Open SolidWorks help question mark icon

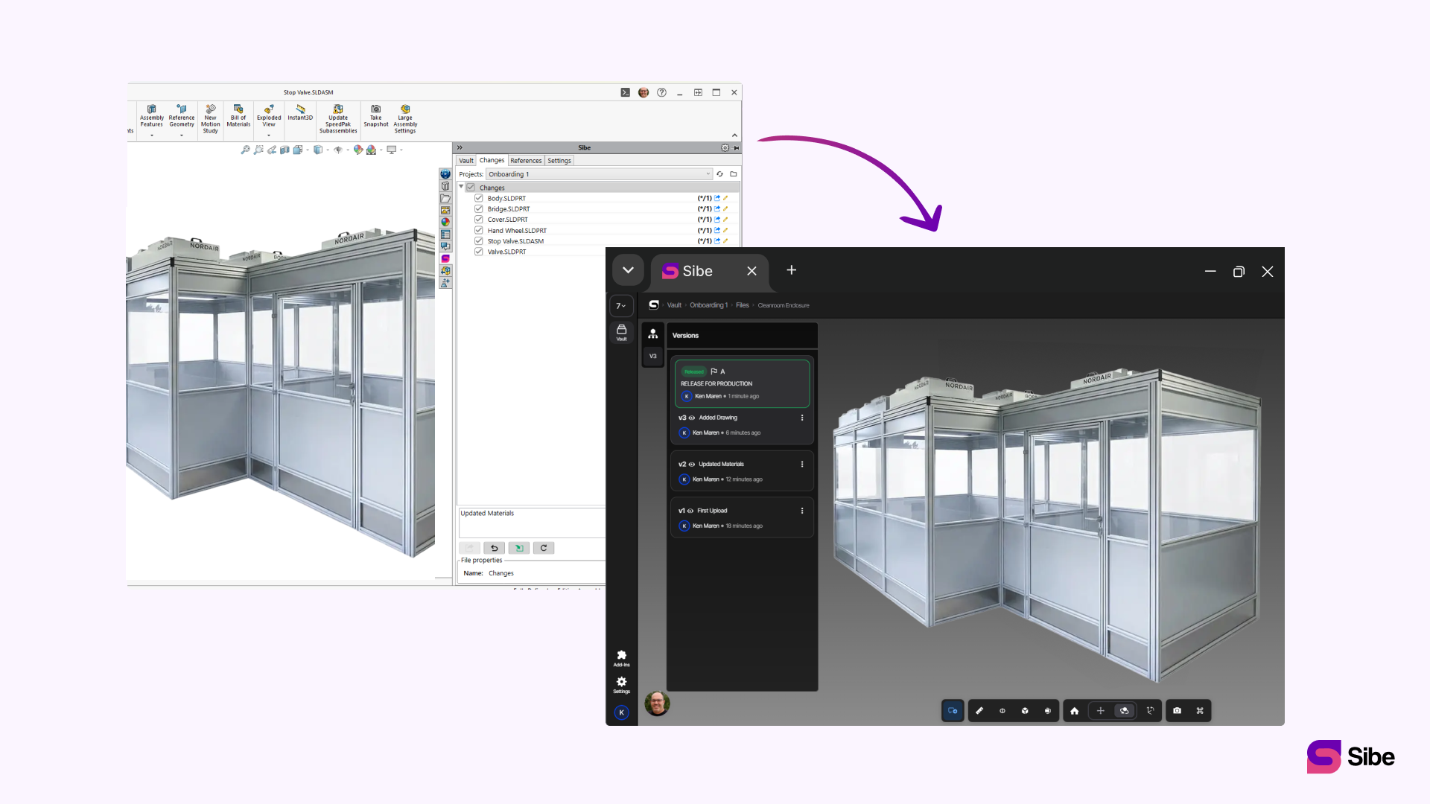[661, 92]
